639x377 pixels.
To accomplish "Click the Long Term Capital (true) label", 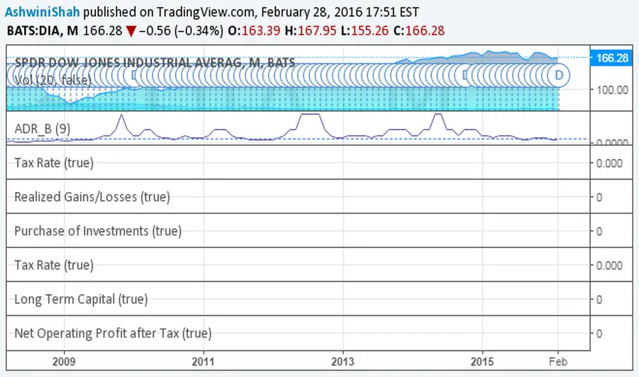I will (81, 299).
